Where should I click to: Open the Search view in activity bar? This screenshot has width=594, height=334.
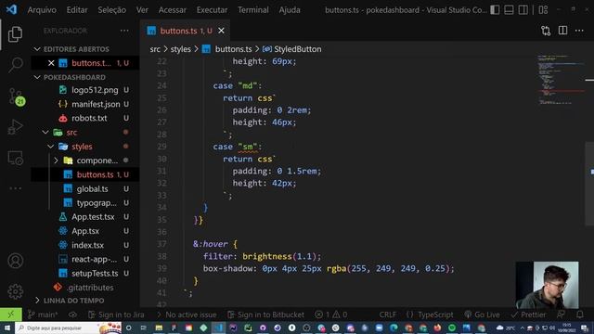tap(15, 65)
